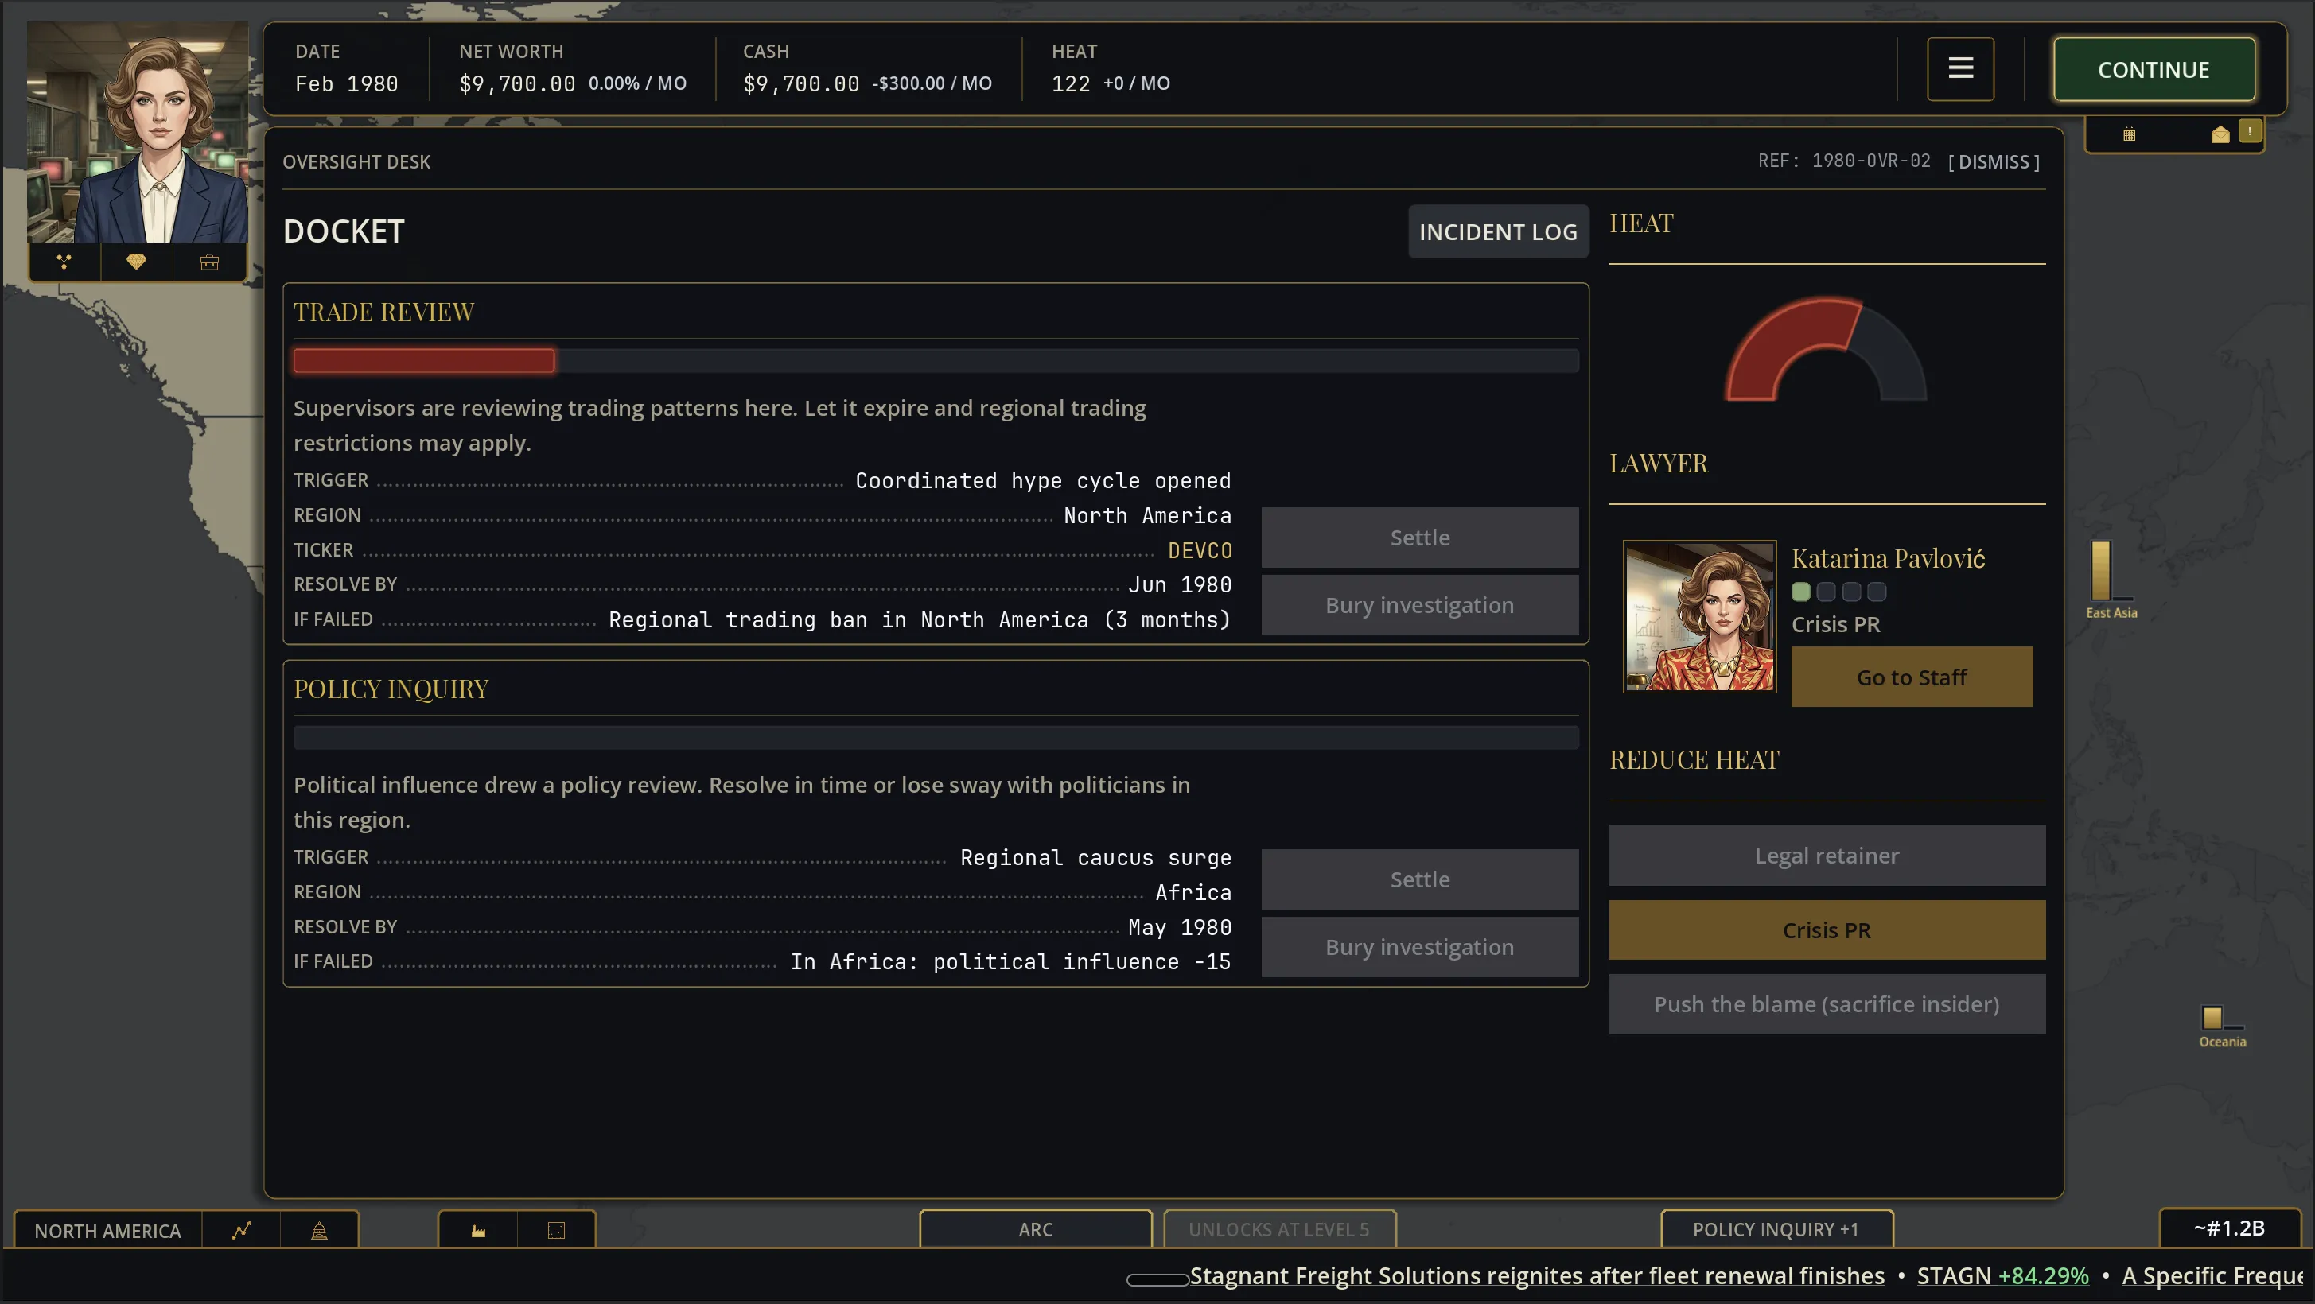
Task: Click the Trade Review red progress bar
Action: 424,361
